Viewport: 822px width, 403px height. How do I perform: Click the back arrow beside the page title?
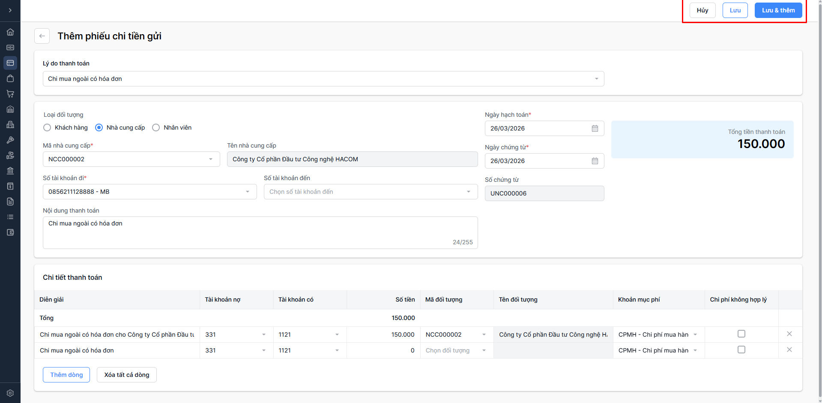pyautogui.click(x=42, y=36)
